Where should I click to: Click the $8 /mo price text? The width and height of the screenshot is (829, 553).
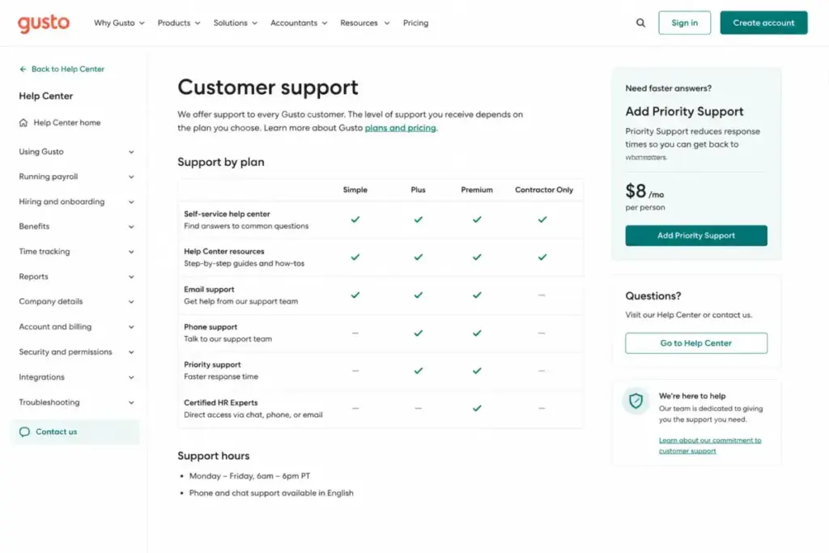(644, 191)
